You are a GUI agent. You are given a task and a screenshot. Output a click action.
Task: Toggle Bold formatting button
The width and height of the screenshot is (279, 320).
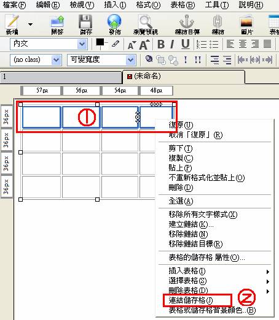[161, 44]
